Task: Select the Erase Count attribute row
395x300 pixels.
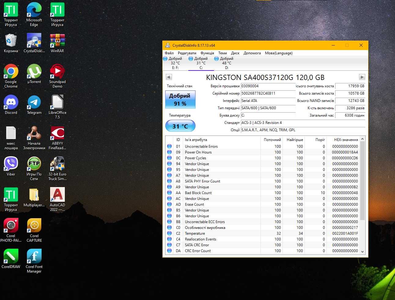Action: 263,204
